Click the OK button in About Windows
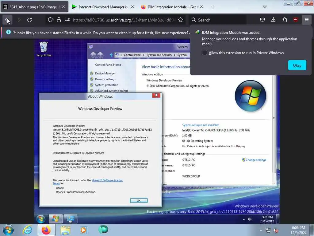Image resolution: width=314 pixels, height=236 pixels. pos(139,200)
